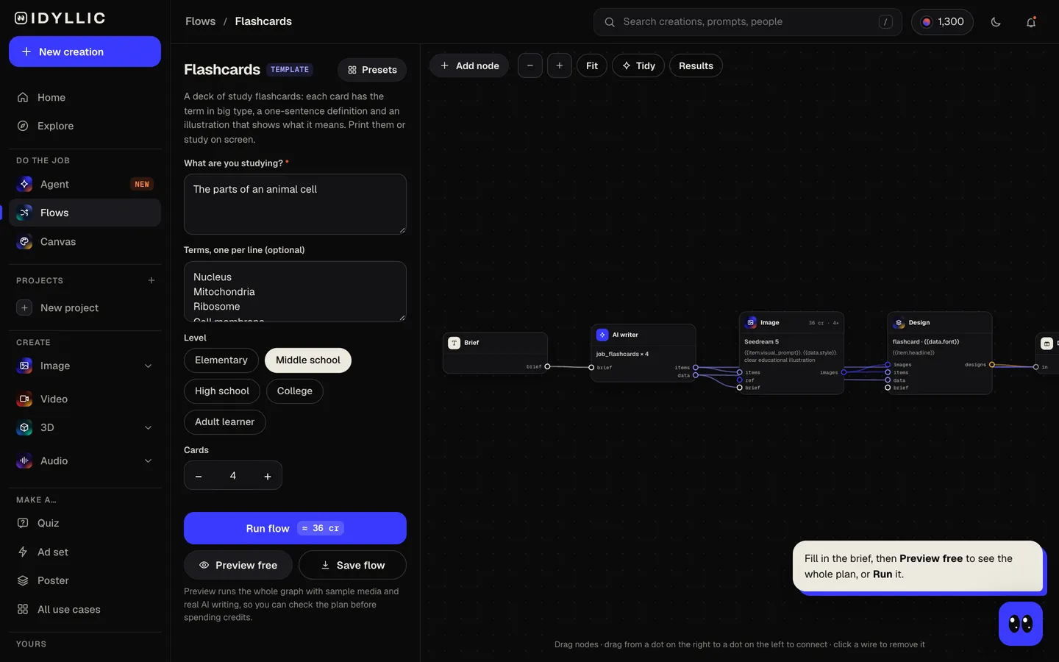Screen dimensions: 1059x662
Task: Click the Image node icon on canvas
Action: click(x=751, y=322)
